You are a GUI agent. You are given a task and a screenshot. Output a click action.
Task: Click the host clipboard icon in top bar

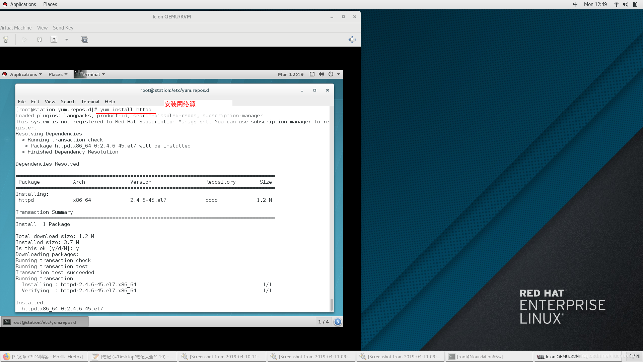[635, 4]
